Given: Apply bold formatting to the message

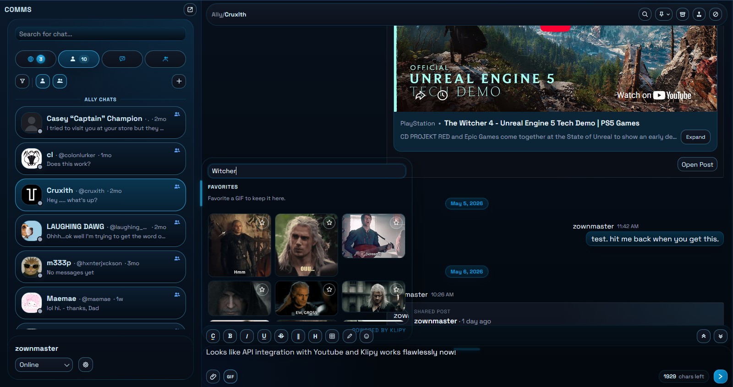Looking at the screenshot, I should click(230, 336).
